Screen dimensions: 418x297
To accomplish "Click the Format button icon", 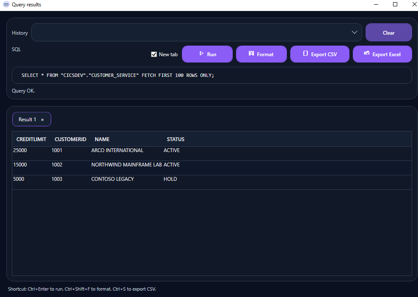I will pyautogui.click(x=251, y=54).
